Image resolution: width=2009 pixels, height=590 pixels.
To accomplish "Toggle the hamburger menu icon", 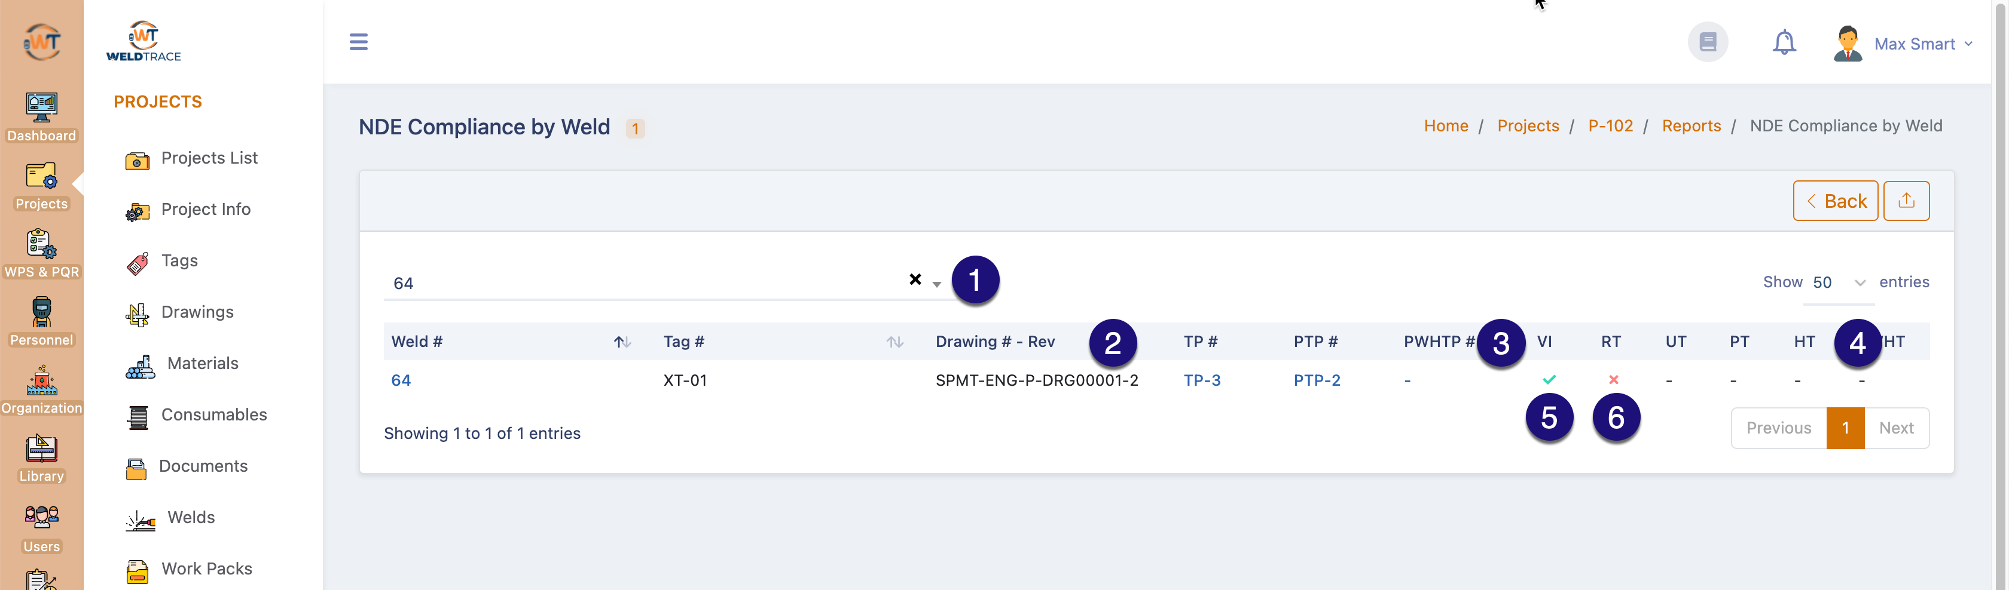I will tap(358, 42).
